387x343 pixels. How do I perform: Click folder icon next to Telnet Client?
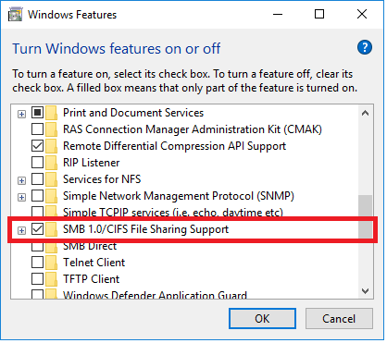click(52, 263)
